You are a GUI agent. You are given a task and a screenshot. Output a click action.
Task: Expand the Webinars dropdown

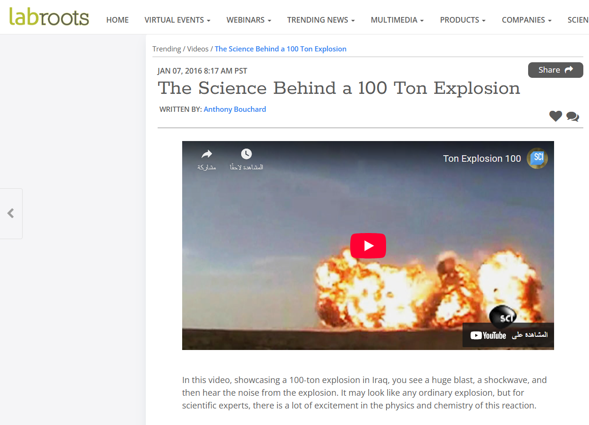click(x=249, y=20)
